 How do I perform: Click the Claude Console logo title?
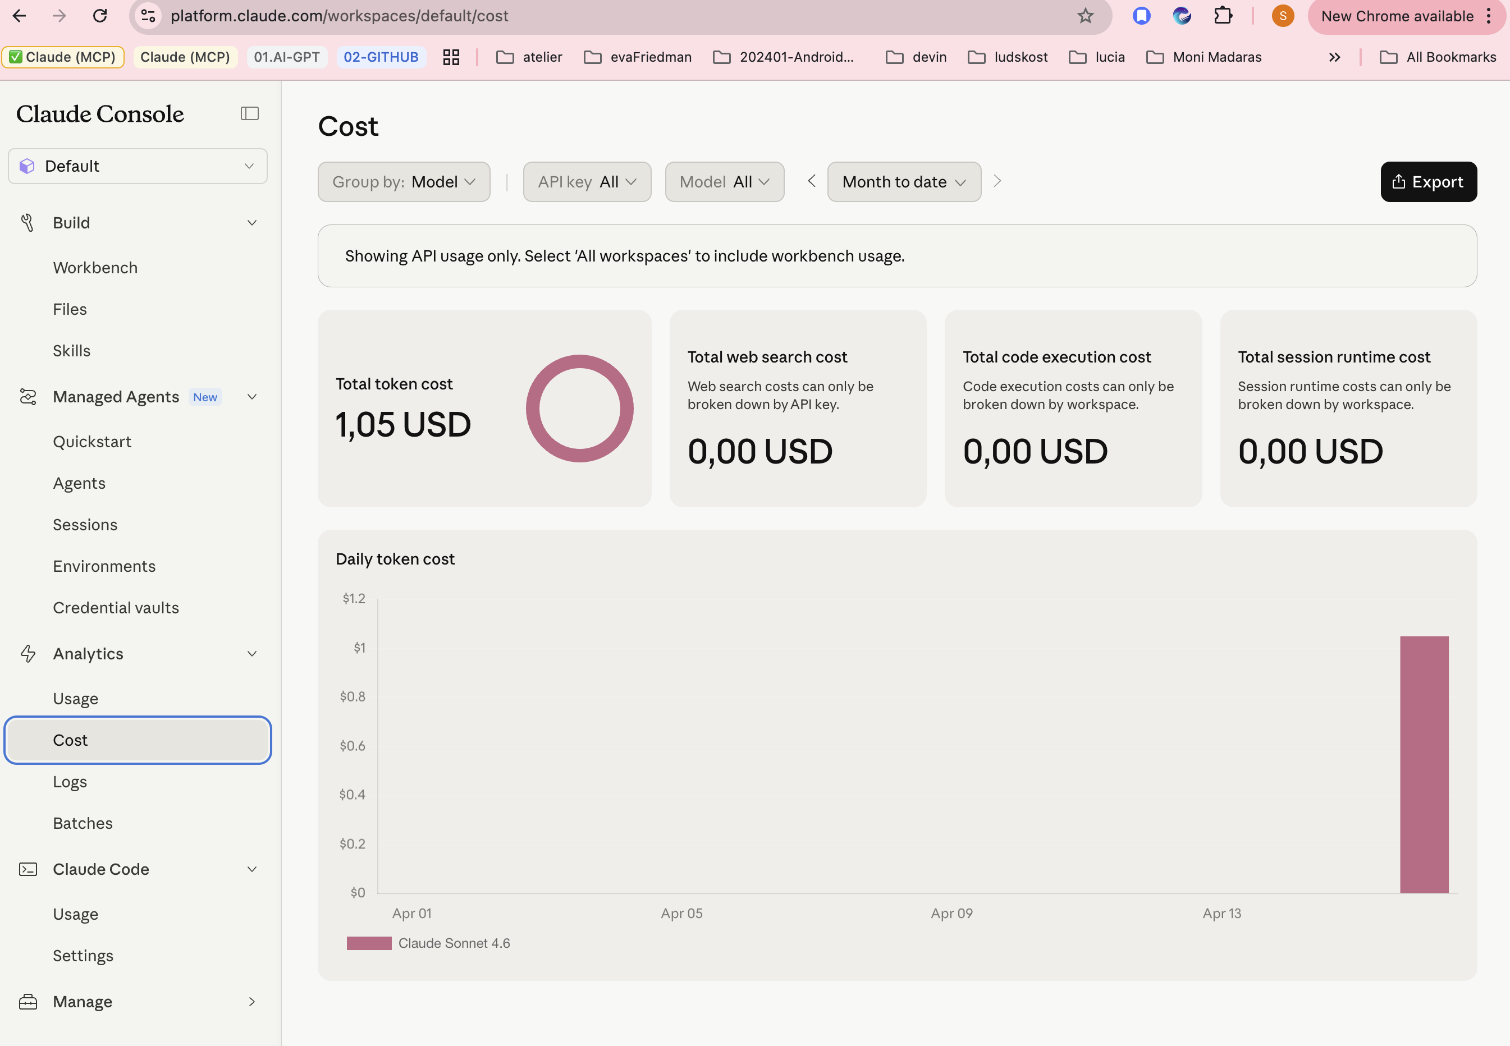(100, 114)
